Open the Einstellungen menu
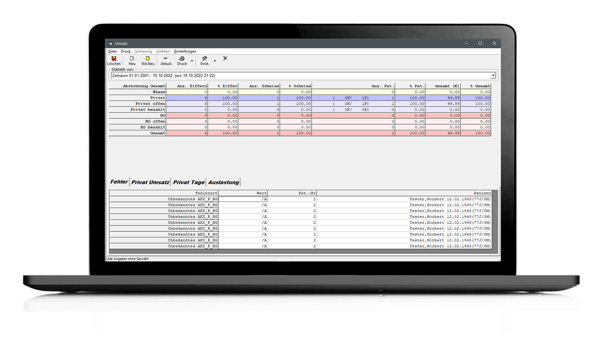The width and height of the screenshot is (603, 342). 185,52
